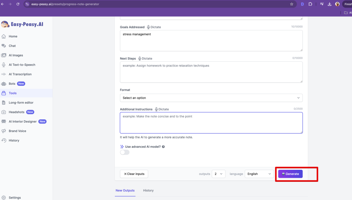The height and width of the screenshot is (200, 352).
Task: Change the language dropdown from English
Action: 259,174
